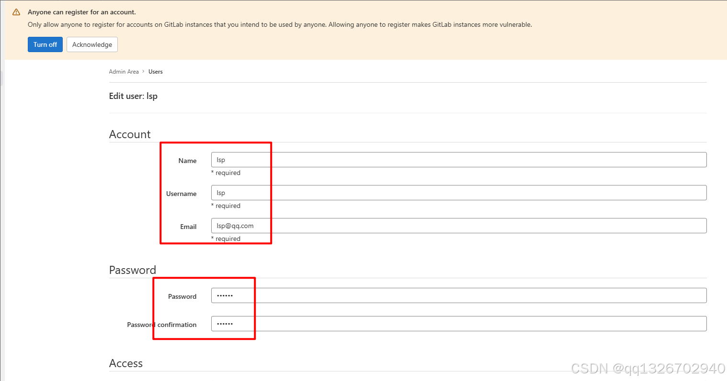Focus the Username input field
This screenshot has height=381, width=727.
(x=459, y=193)
